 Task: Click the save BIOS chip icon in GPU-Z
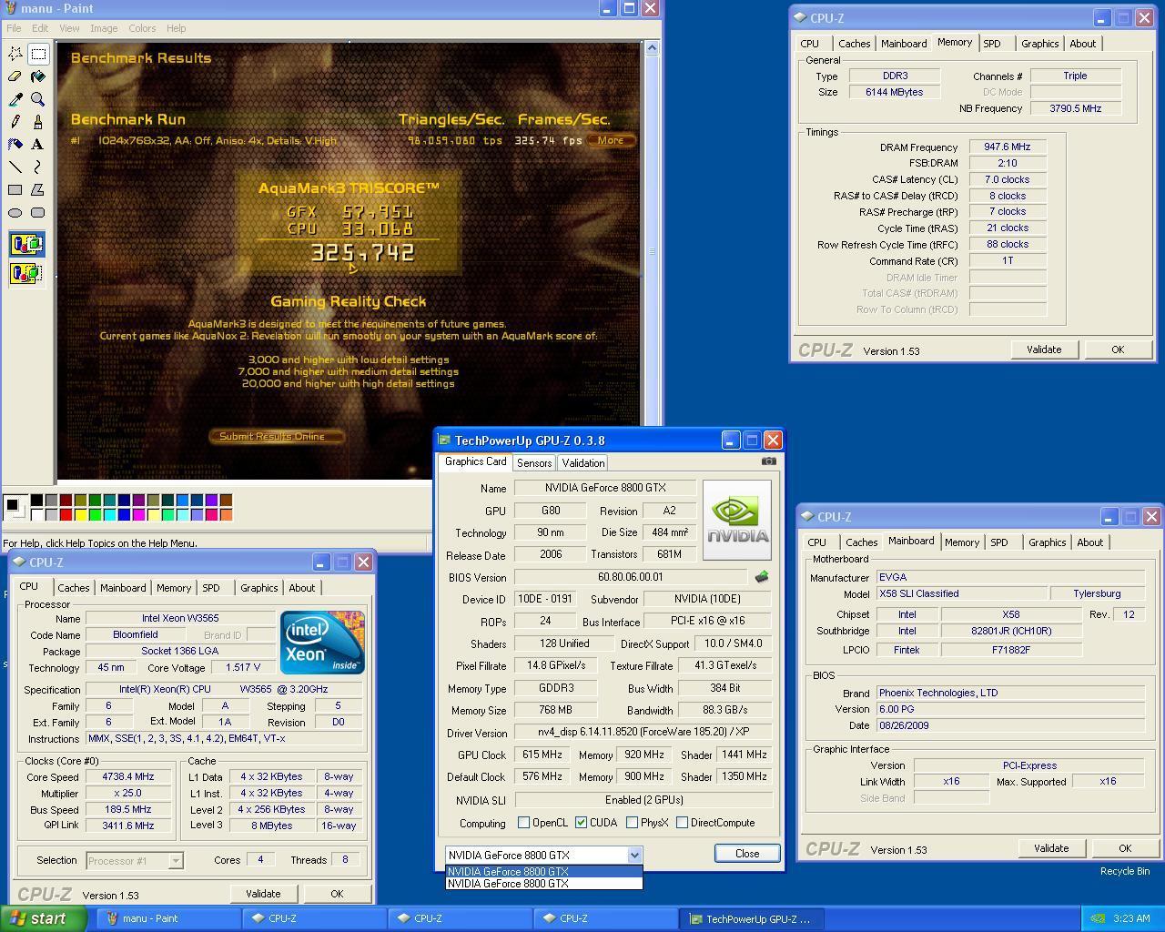(x=762, y=576)
